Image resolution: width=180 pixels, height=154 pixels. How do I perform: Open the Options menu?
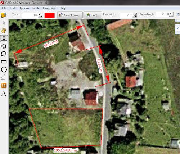[x=24, y=8]
